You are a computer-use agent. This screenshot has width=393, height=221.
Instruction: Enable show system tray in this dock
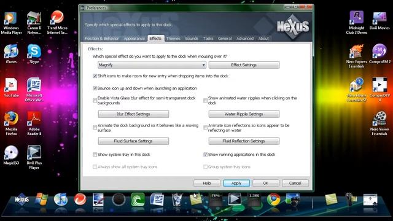[95, 155]
